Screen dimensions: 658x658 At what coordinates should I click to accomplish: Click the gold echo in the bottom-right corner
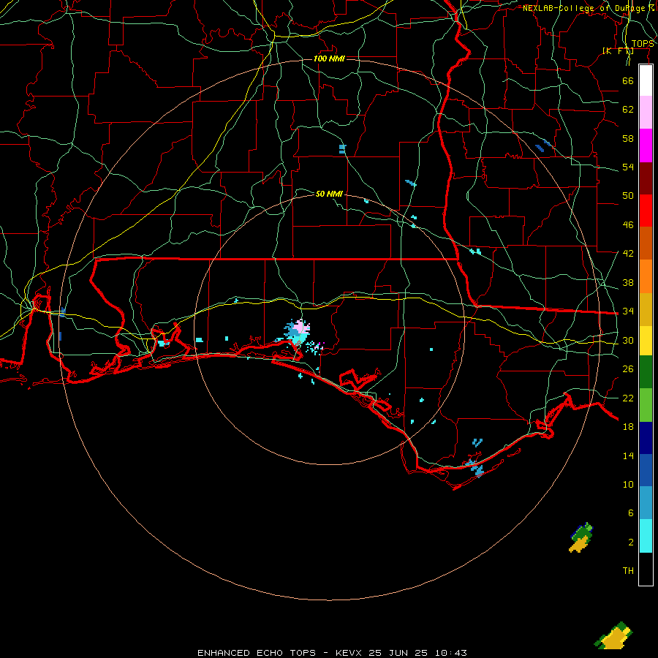tap(613, 635)
